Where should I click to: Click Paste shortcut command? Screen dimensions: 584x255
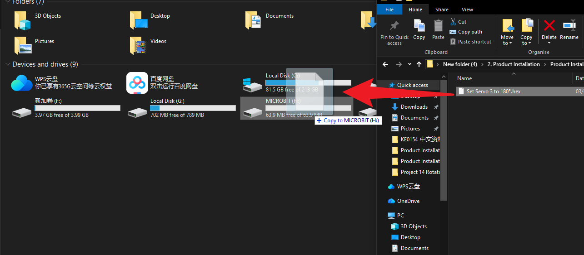click(x=470, y=42)
